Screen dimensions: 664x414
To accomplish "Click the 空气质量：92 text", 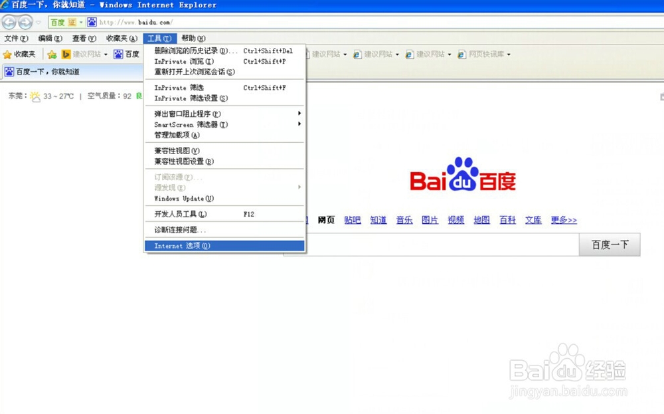I will coord(110,96).
